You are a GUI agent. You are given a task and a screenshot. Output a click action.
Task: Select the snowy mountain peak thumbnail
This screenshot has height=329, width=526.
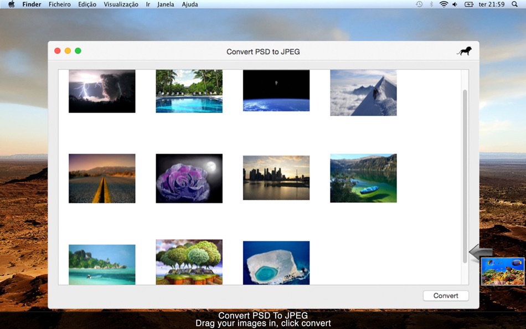coord(363,92)
